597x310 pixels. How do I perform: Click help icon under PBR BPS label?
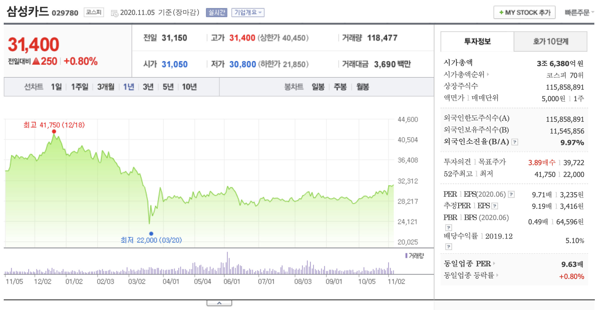coord(449,228)
